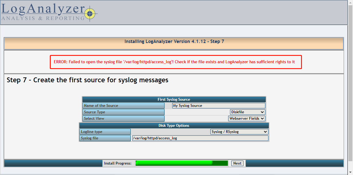Screen dimensions: 353x175
Task: Click the Next button
Action: (237, 163)
